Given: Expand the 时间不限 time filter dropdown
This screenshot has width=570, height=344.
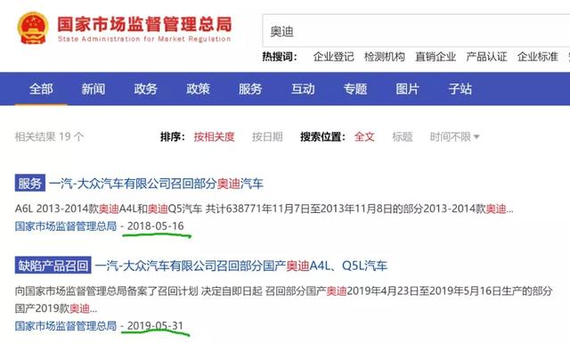Looking at the screenshot, I should [454, 136].
